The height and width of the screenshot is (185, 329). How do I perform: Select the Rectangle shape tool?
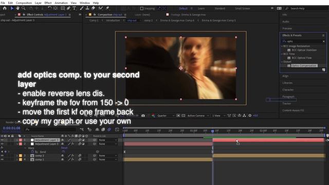[63, 8]
